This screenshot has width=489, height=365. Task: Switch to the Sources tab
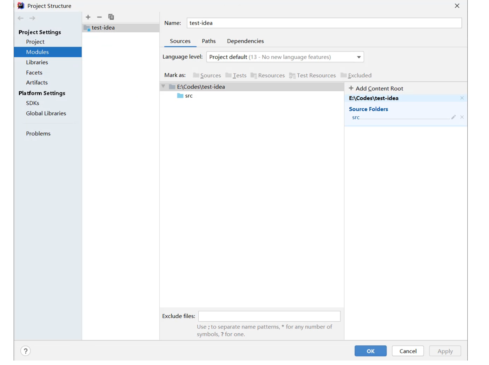180,41
